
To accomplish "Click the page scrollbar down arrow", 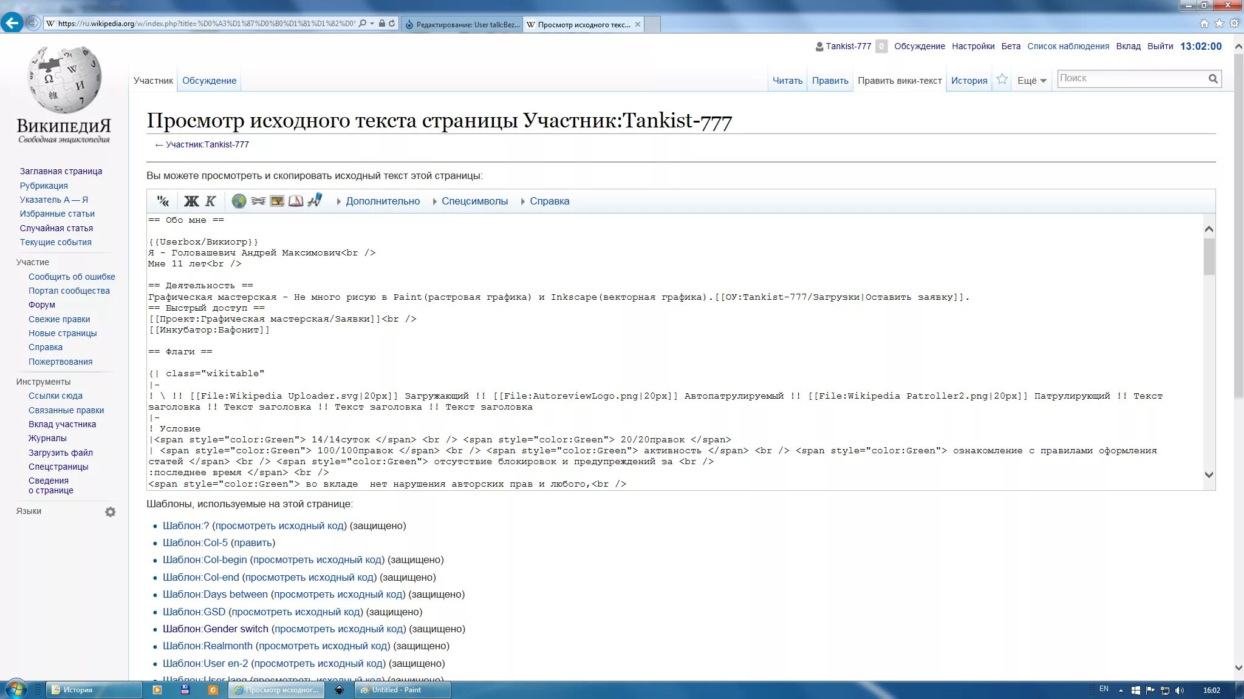I will pyautogui.click(x=1239, y=667).
